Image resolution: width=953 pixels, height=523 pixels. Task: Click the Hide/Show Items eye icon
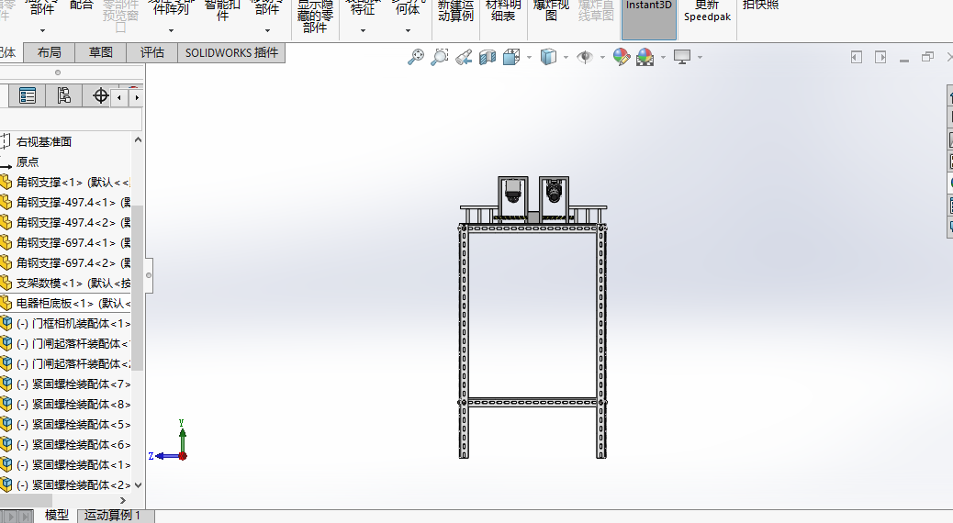click(585, 57)
